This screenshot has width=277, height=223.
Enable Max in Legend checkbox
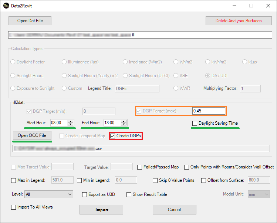coord(13,180)
